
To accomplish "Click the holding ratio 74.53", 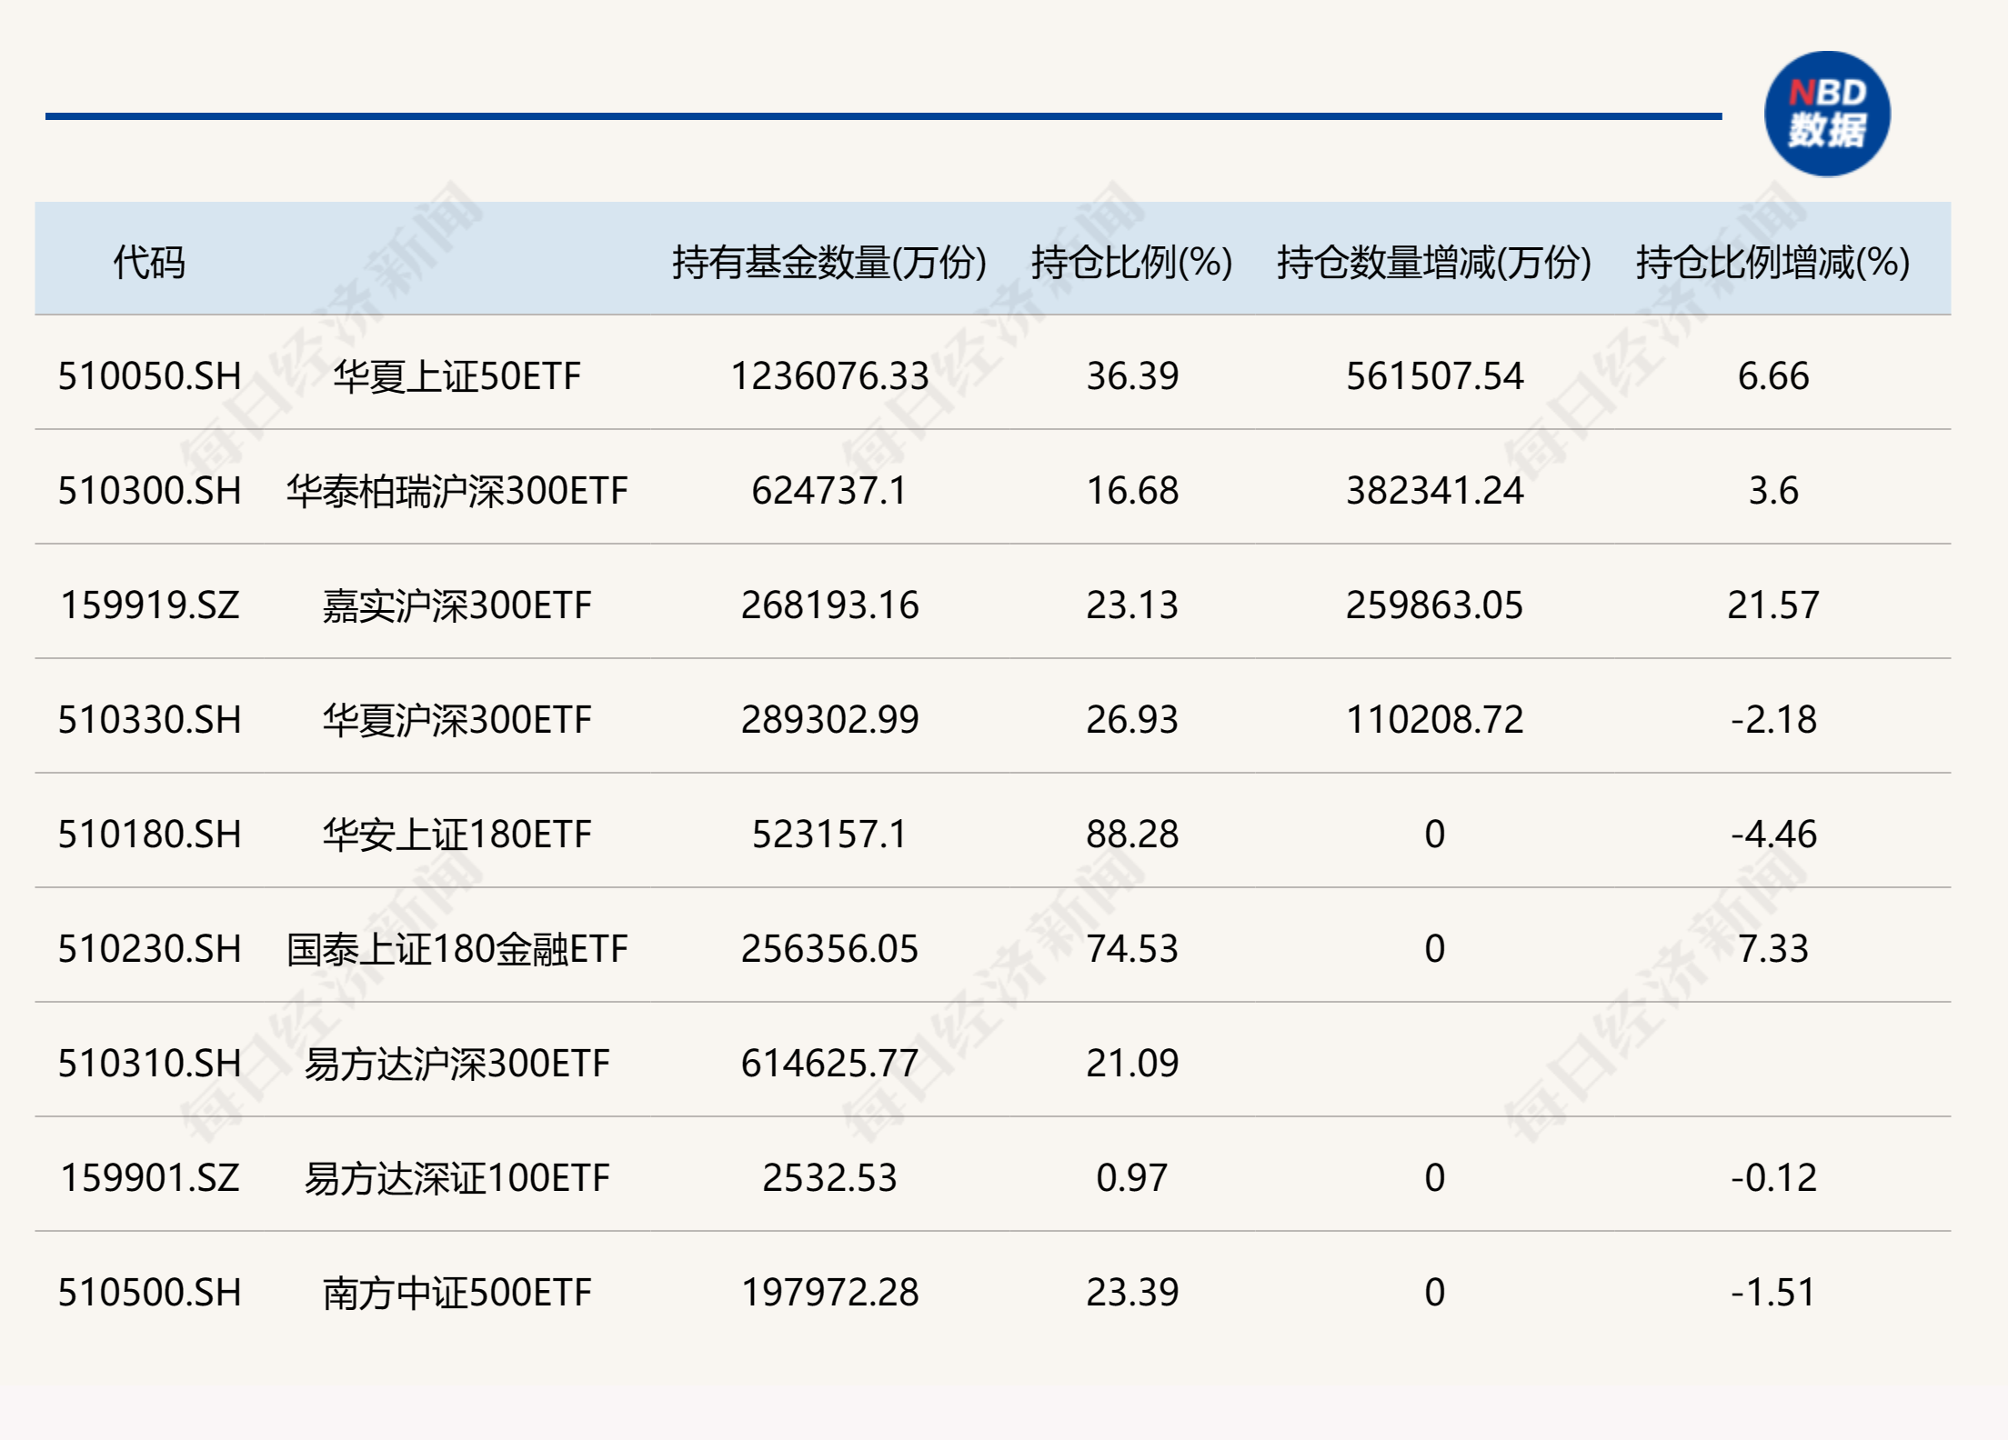I will click(x=1132, y=948).
